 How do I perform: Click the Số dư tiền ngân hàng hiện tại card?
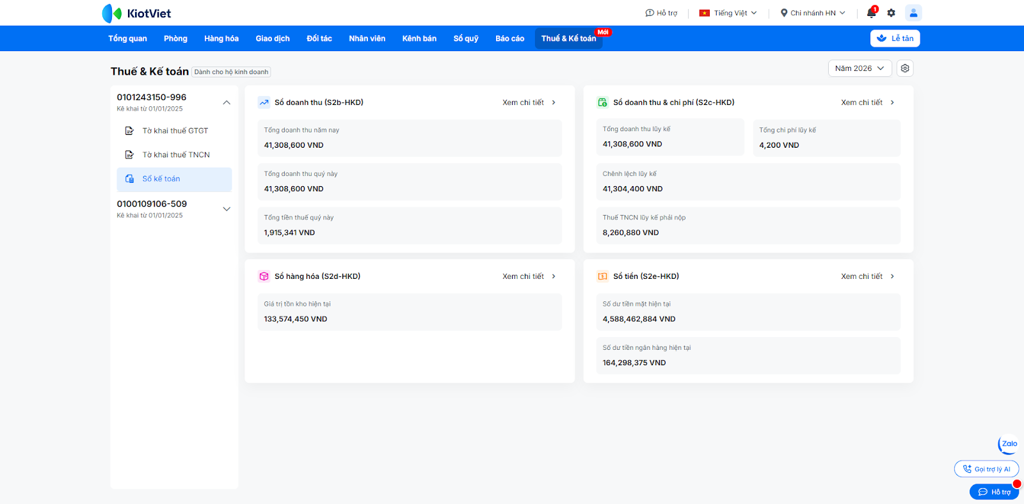748,356
